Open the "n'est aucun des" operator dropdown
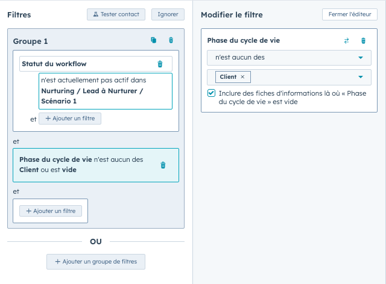 (289, 58)
